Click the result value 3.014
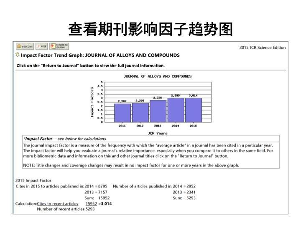Screen dimensions: 301x225 pyautogui.click(x=106, y=204)
